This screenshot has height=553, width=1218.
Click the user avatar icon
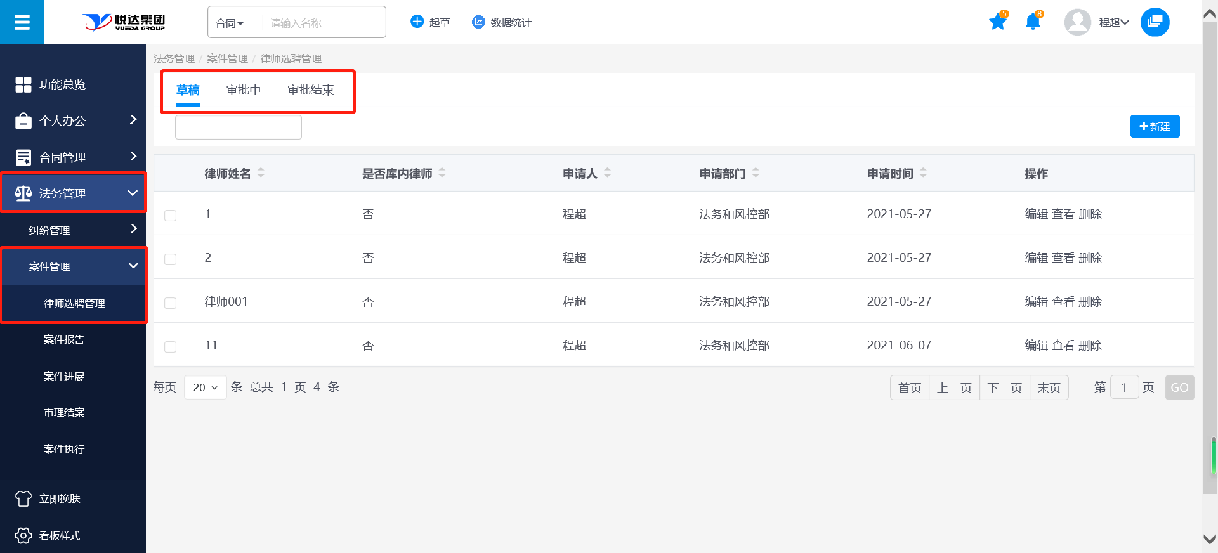tap(1077, 22)
